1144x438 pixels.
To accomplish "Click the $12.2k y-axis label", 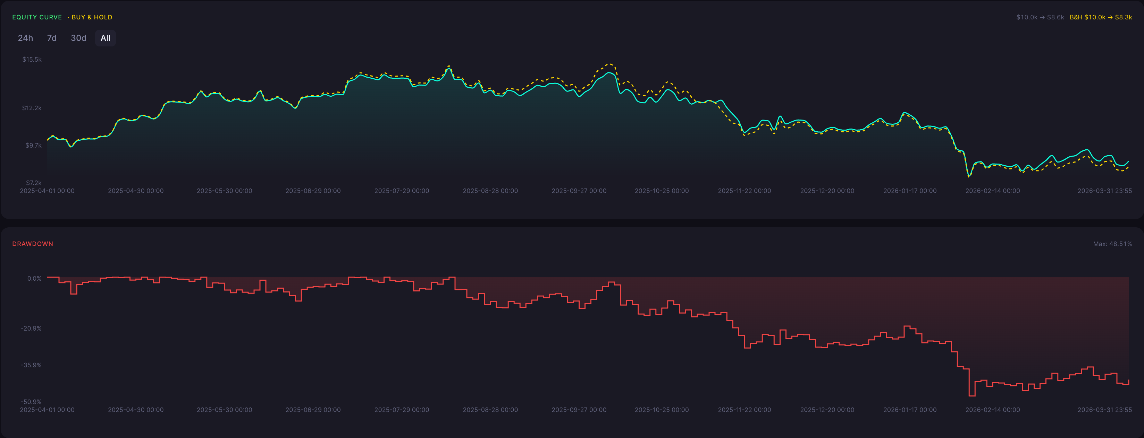I will (32, 108).
